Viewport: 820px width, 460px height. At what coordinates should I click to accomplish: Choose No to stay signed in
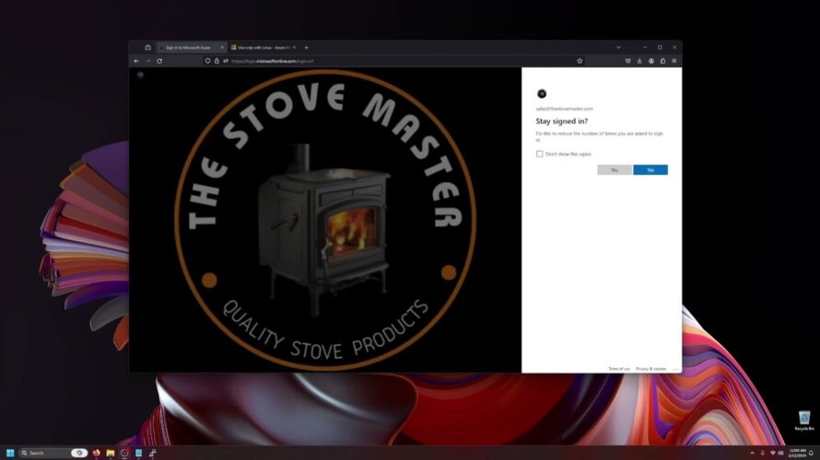click(615, 169)
